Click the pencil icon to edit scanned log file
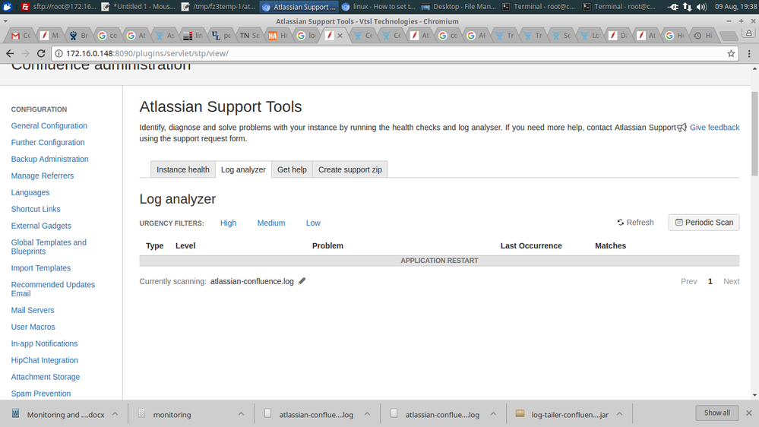Image resolution: width=759 pixels, height=427 pixels. coord(302,281)
